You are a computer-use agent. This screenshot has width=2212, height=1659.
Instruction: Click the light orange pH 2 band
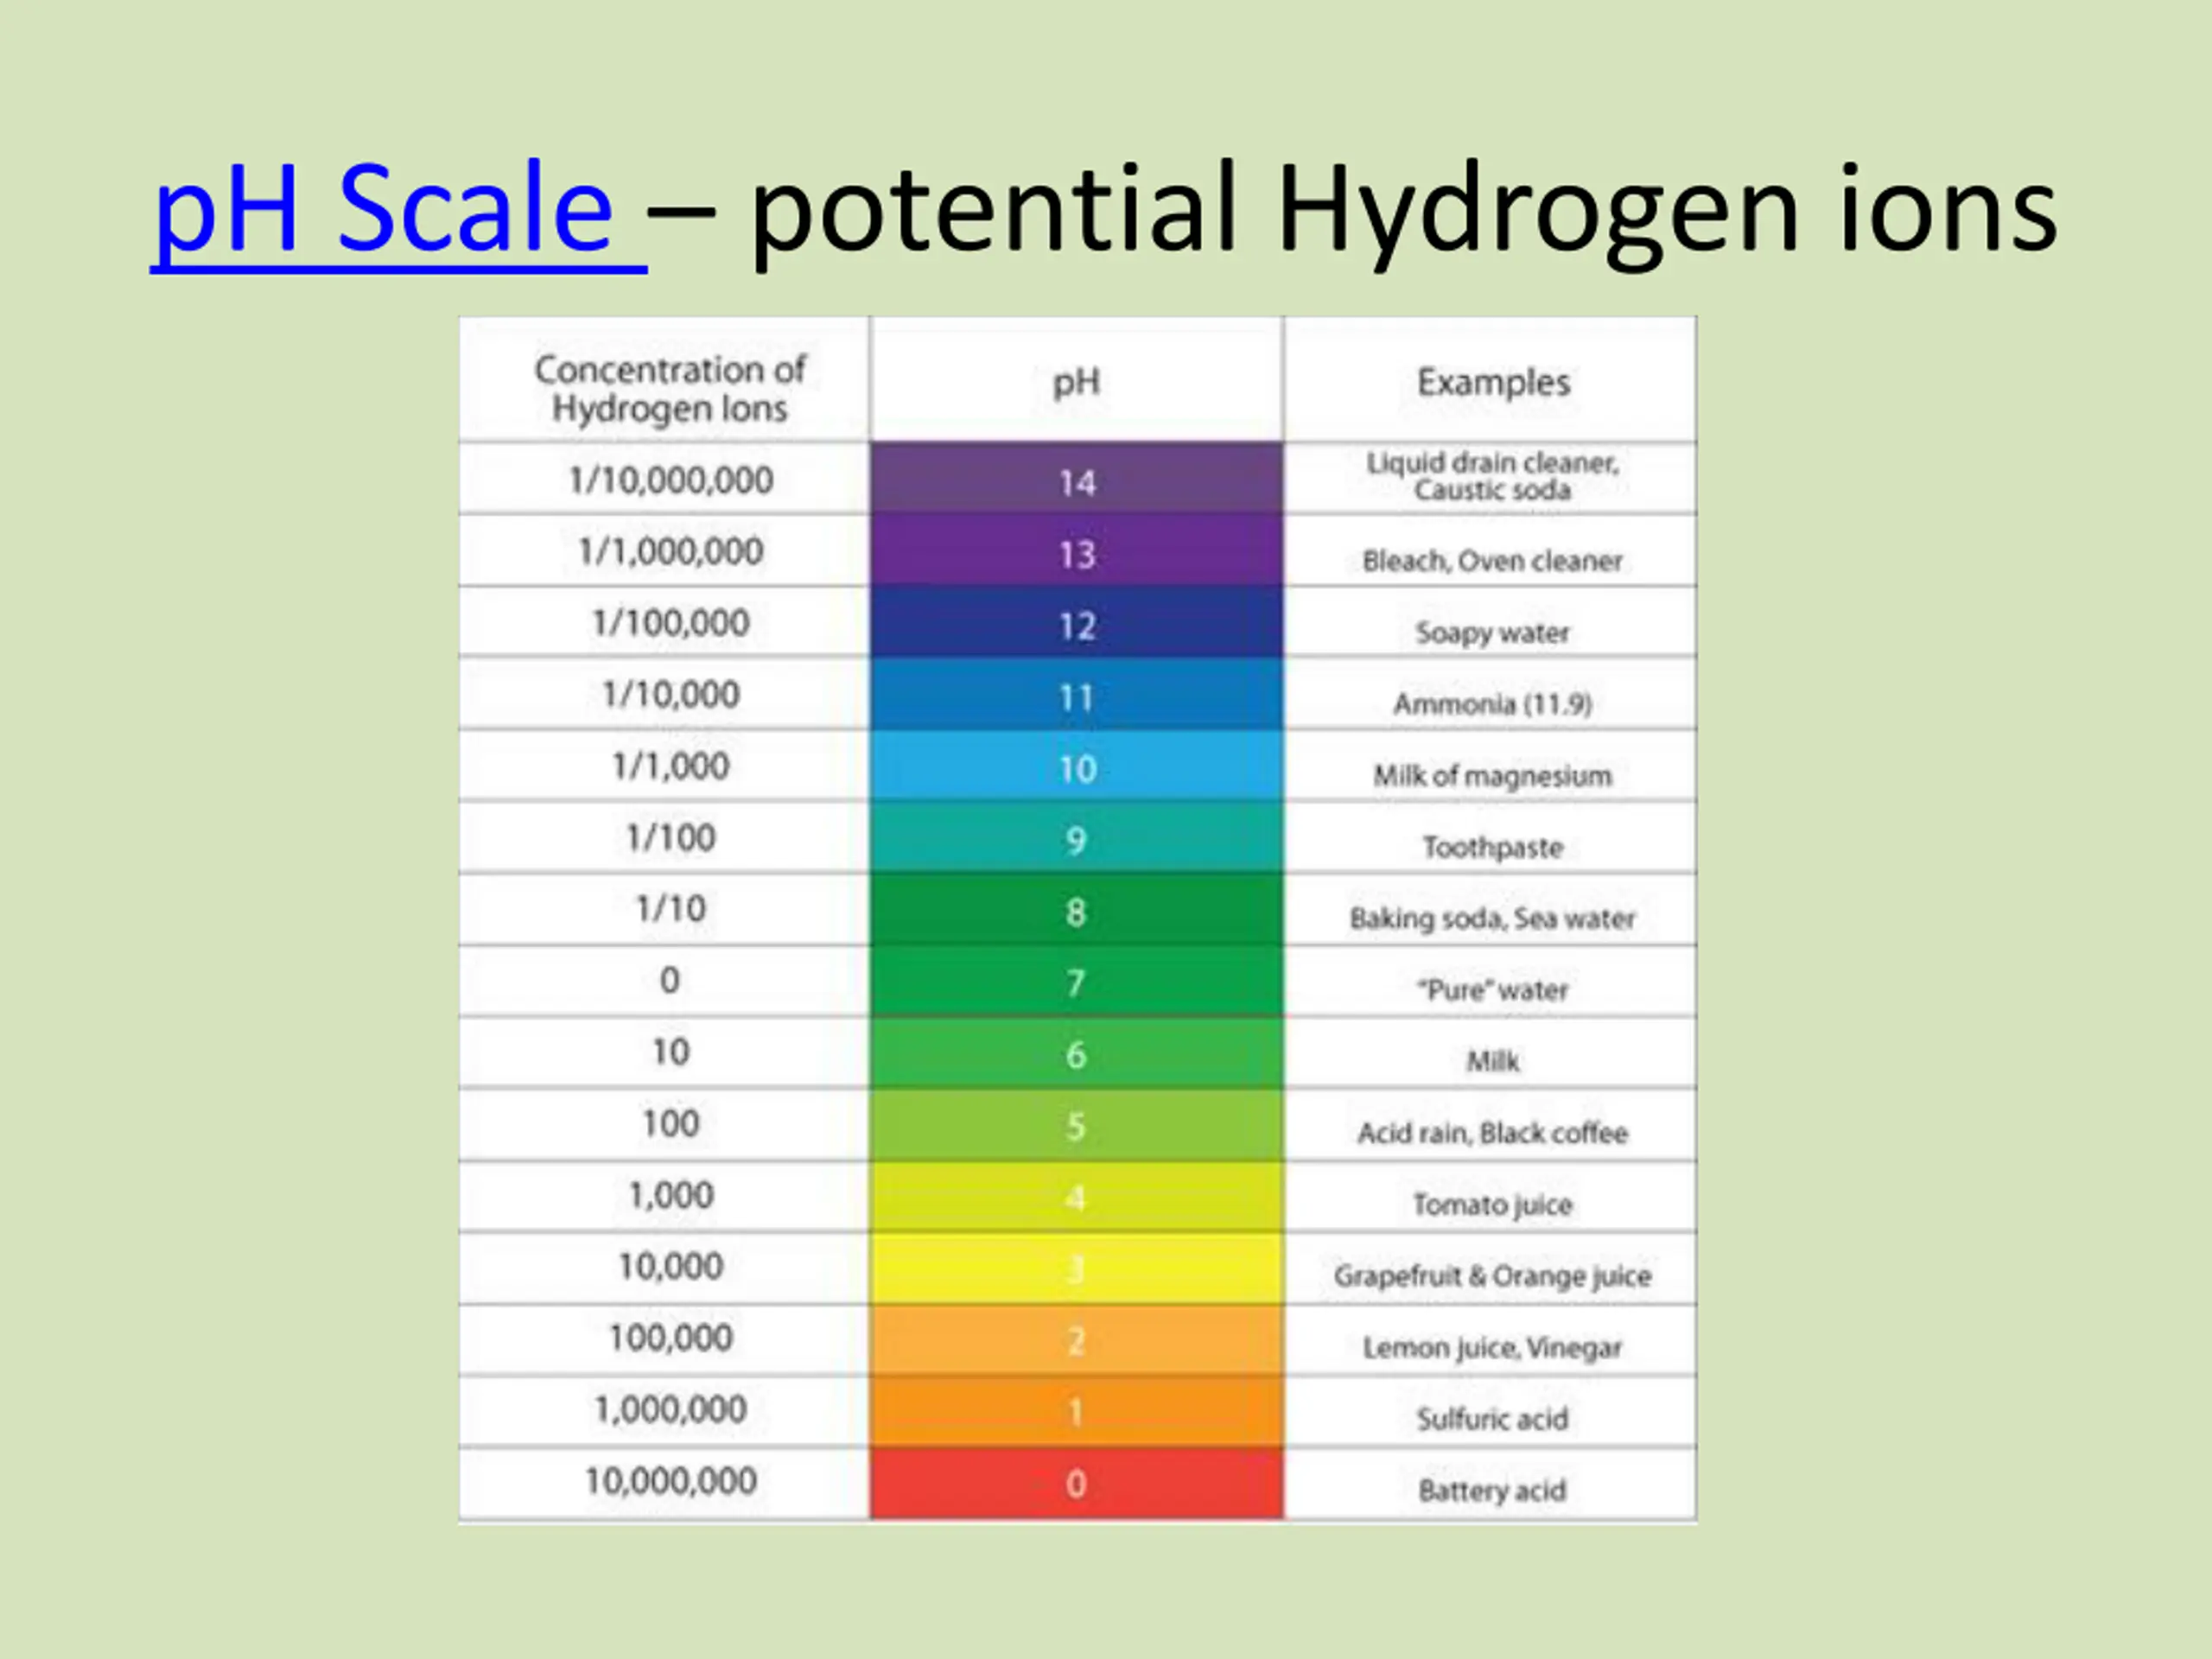pyautogui.click(x=1077, y=1340)
